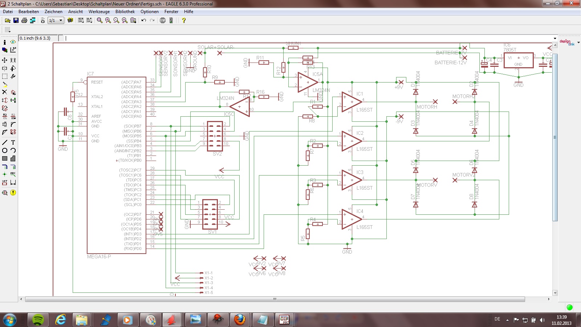Redo the last undone action
This screenshot has height=327, width=581.
[152, 20]
